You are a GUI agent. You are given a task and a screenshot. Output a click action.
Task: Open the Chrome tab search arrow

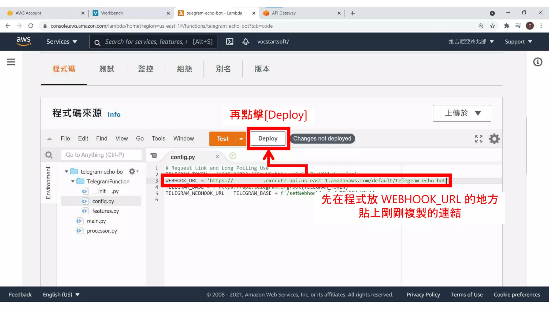(492, 13)
